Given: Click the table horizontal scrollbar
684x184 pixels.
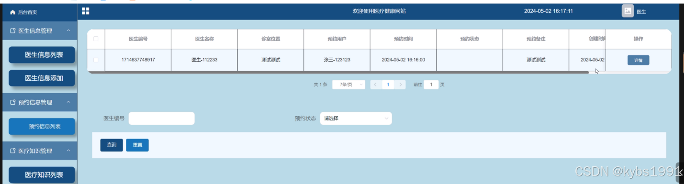Looking at the screenshot, I should (338, 72).
